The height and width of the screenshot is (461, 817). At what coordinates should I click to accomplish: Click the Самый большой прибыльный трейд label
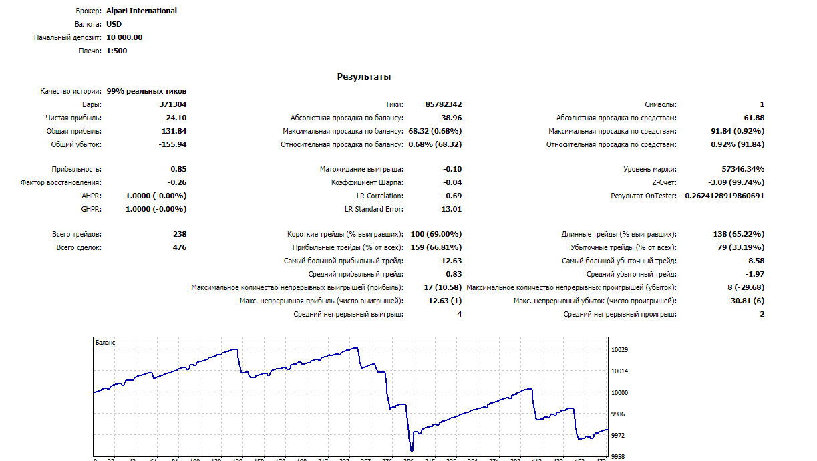tap(343, 261)
